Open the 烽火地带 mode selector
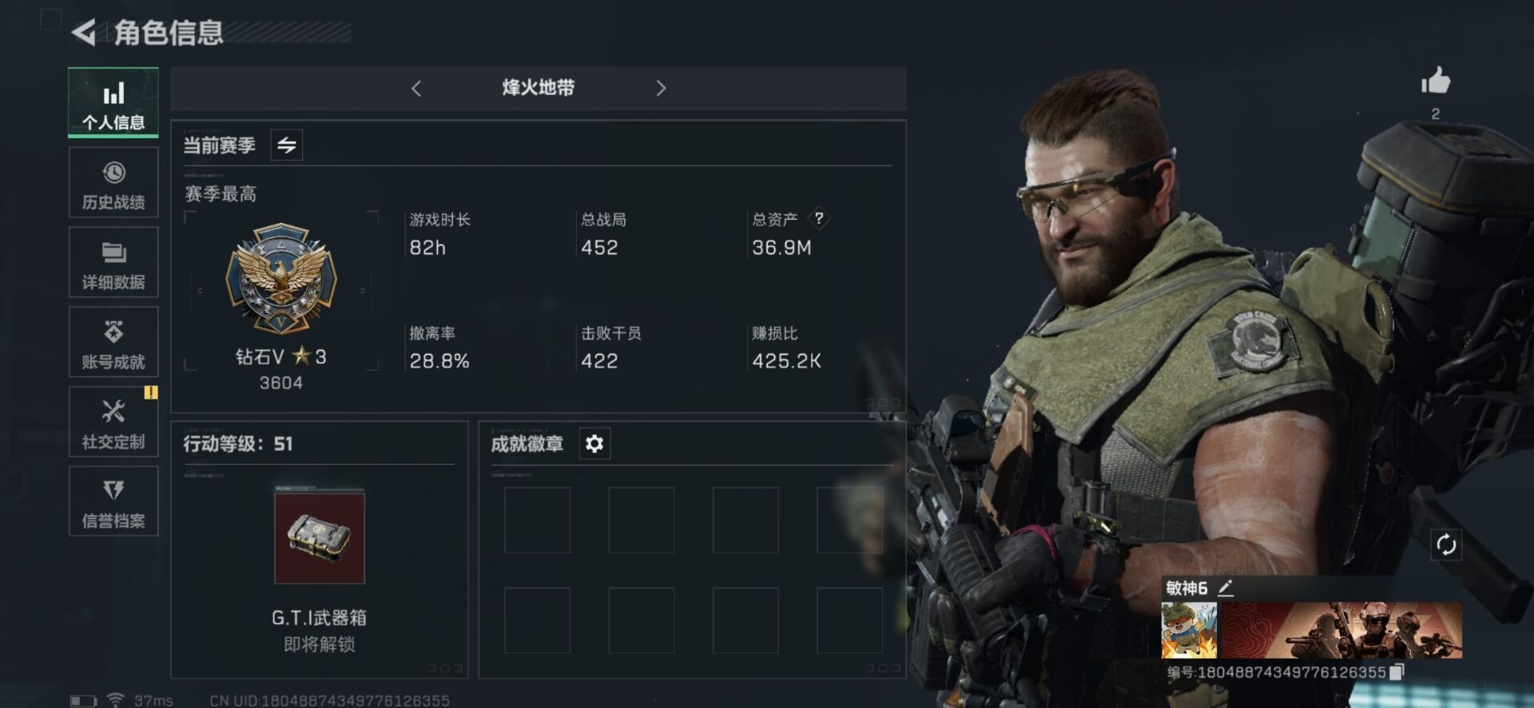 click(x=538, y=88)
